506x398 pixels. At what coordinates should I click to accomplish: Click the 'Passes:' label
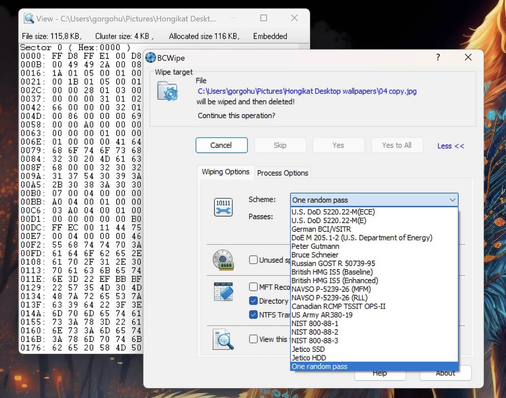coord(261,217)
